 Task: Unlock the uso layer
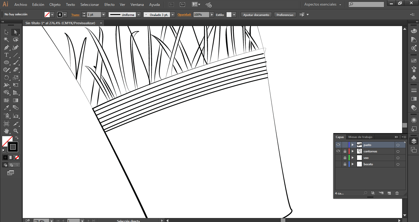[x=345, y=158]
